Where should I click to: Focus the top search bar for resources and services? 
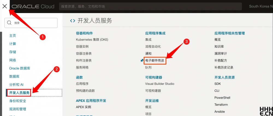pos(150,7)
